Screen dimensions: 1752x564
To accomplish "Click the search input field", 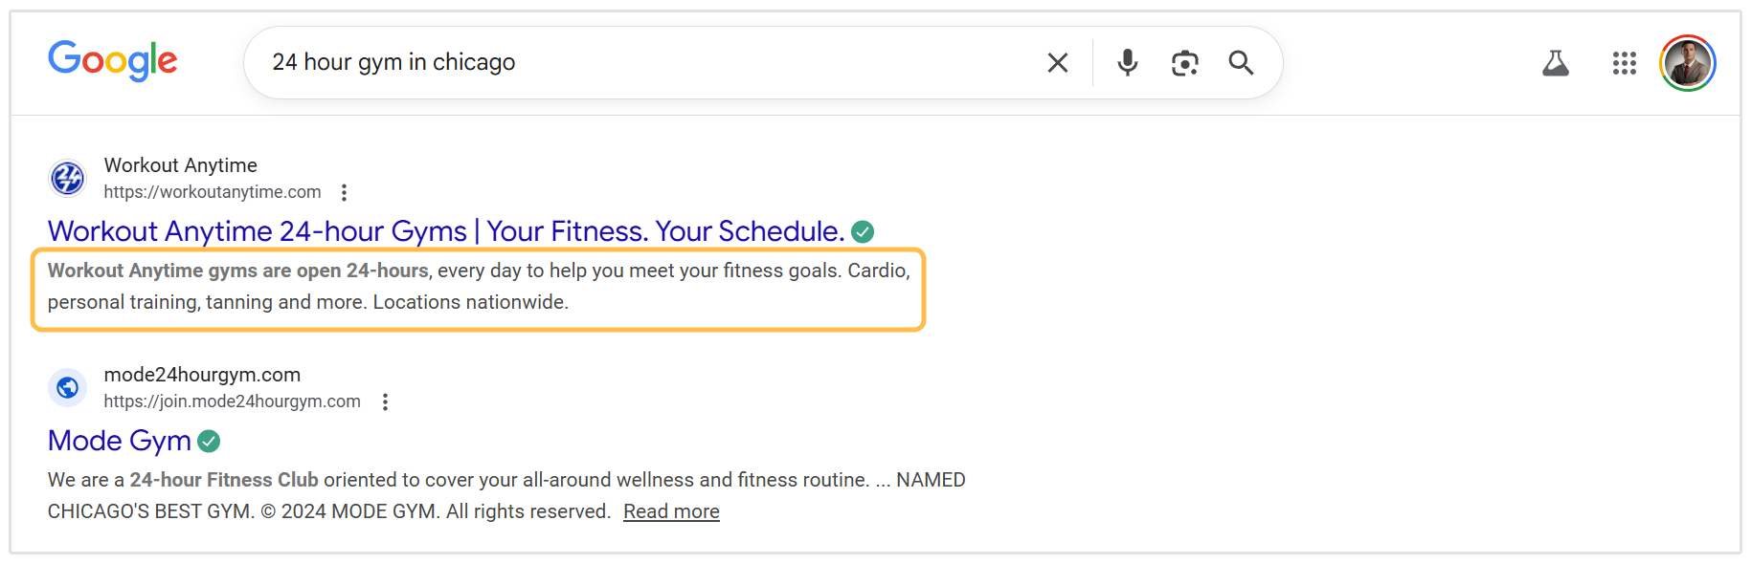I will 651,63.
